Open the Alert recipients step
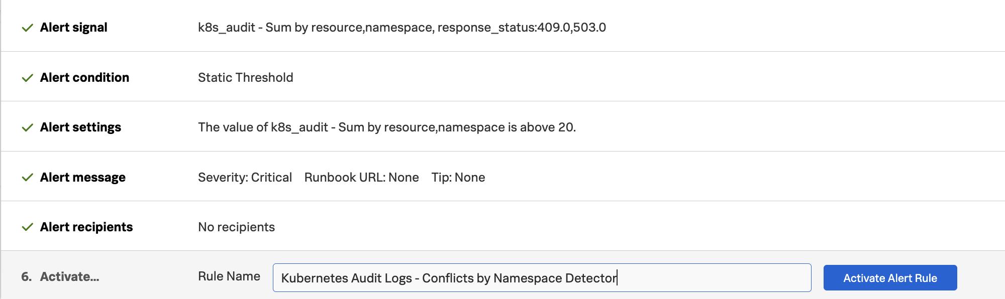 tap(86, 227)
